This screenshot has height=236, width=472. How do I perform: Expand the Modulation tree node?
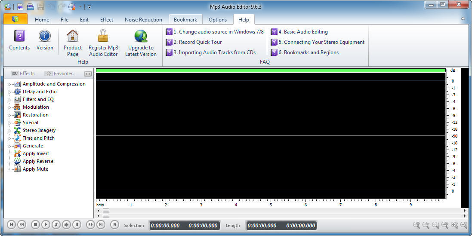click(x=9, y=107)
